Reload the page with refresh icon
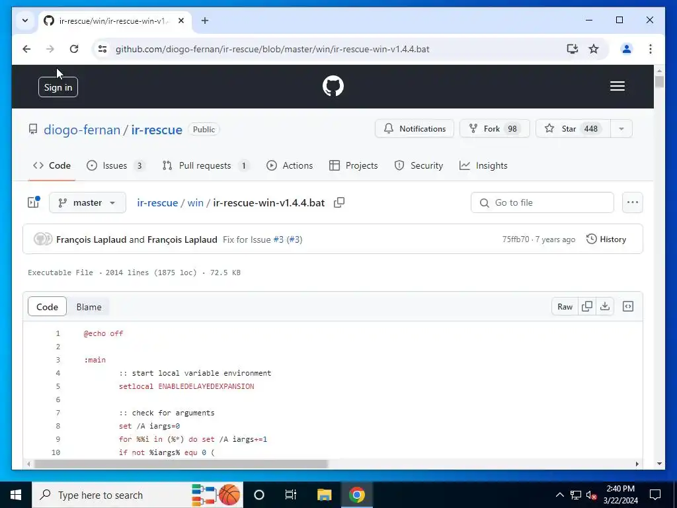This screenshot has width=677, height=508. pos(74,49)
